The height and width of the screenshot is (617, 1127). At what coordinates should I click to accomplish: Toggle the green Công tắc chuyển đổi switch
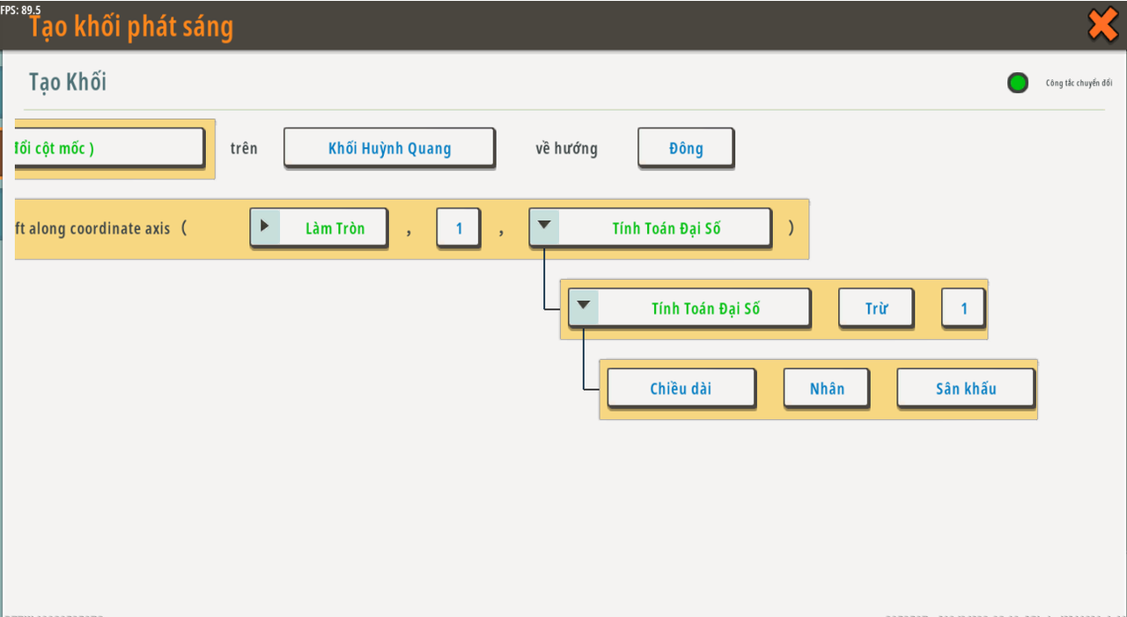click(x=1018, y=84)
